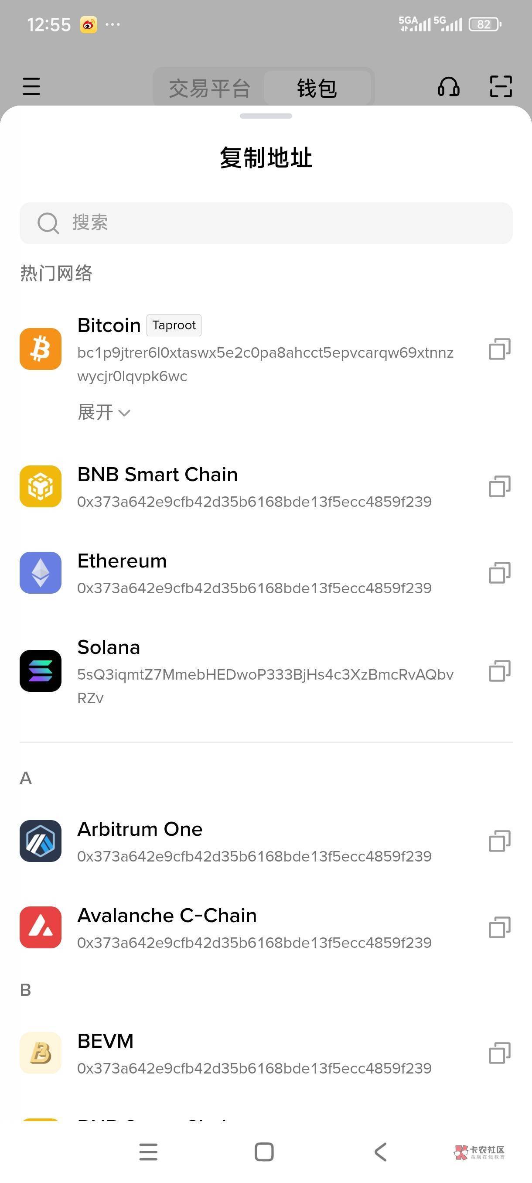Copy the Bitcoin Taproot address
Viewport: 532px width, 1183px height.
[499, 349]
